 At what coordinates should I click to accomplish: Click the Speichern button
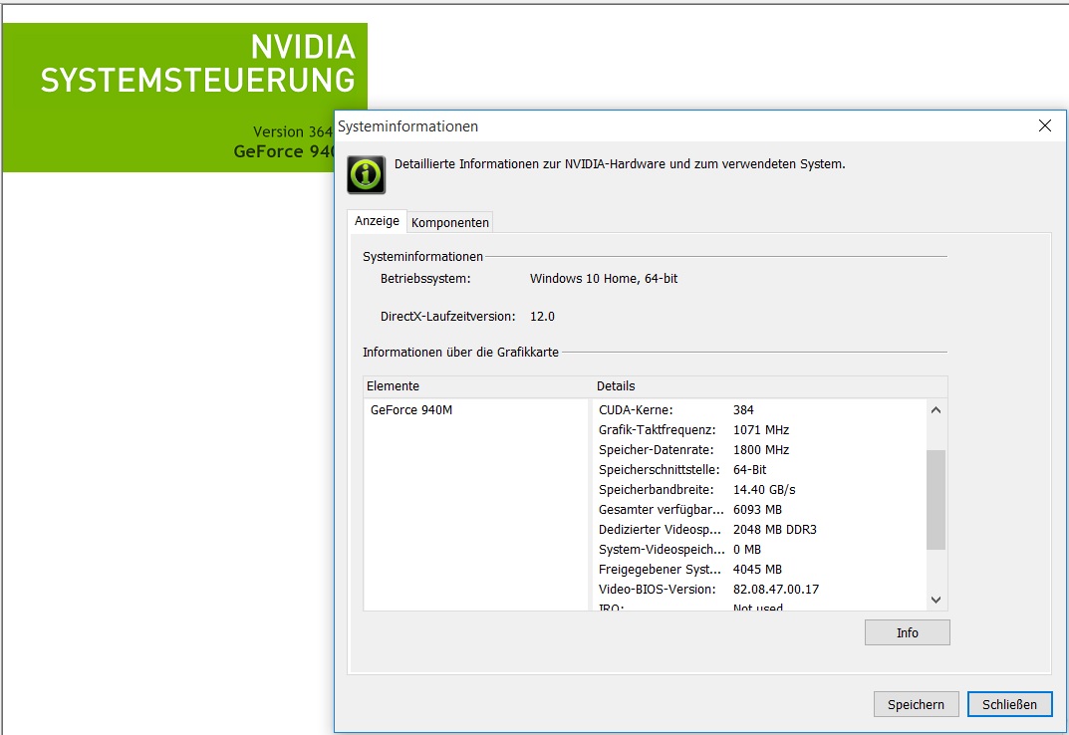(x=916, y=704)
